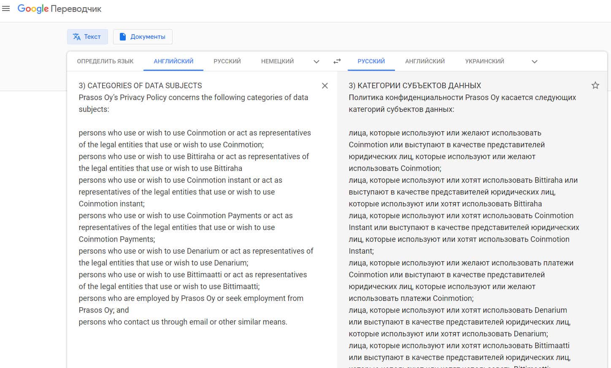
Task: Select Немецкий as the source language
Action: (277, 61)
